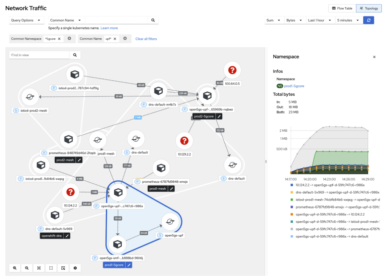Reset the topology view with the brackets icon

51,268
